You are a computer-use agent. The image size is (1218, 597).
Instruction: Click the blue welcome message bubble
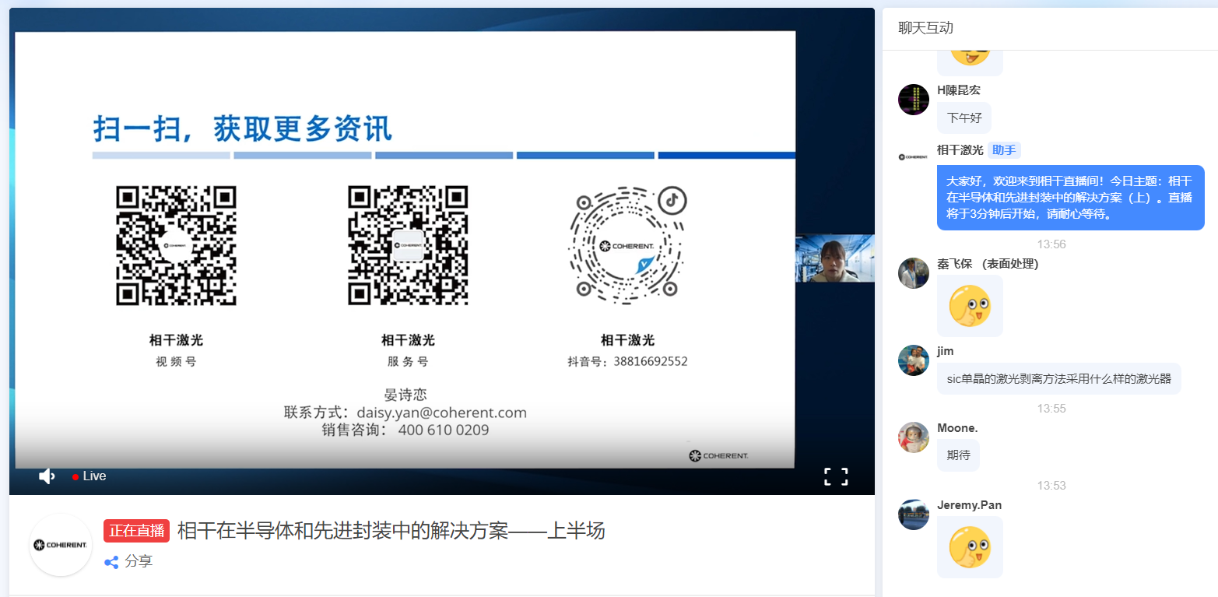pyautogui.click(x=1071, y=198)
